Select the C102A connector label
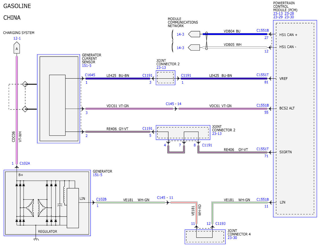 point(25,163)
